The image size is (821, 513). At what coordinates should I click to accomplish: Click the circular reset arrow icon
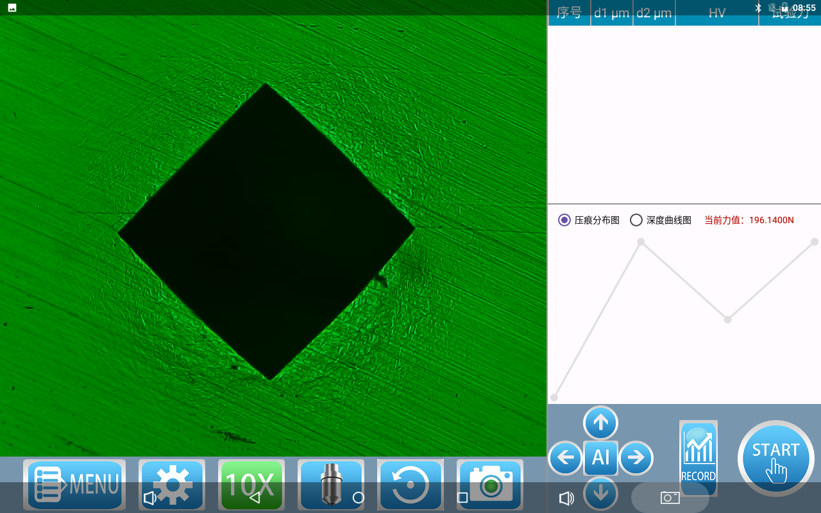click(410, 484)
